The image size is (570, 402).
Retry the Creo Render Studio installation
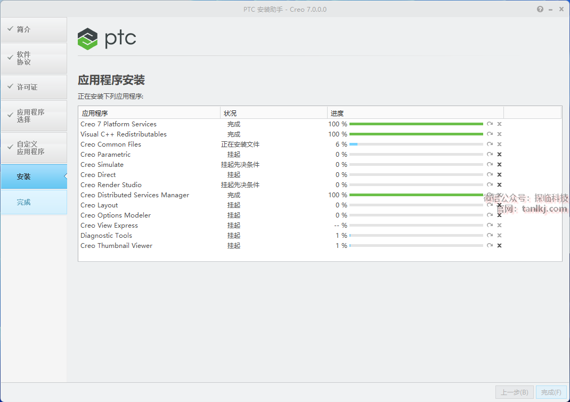click(490, 185)
